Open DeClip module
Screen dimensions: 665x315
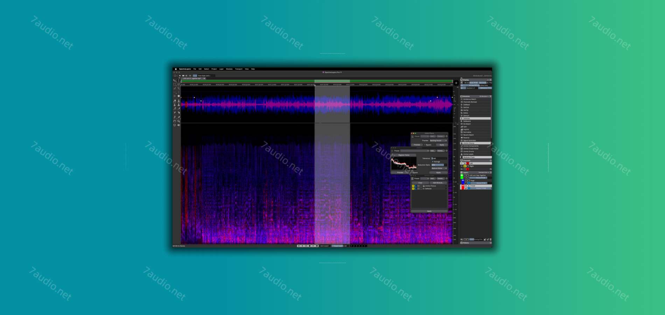[x=475, y=110]
